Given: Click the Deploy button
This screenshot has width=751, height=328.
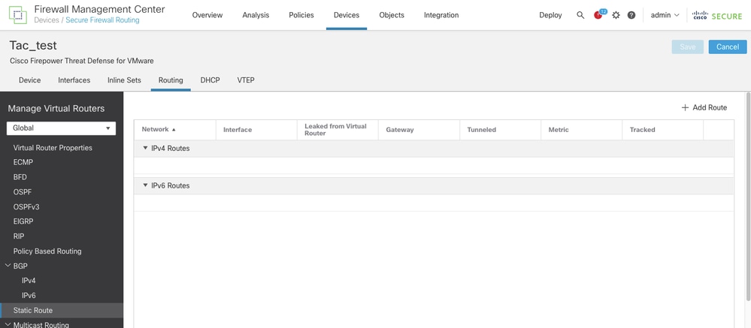Looking at the screenshot, I should (550, 15).
